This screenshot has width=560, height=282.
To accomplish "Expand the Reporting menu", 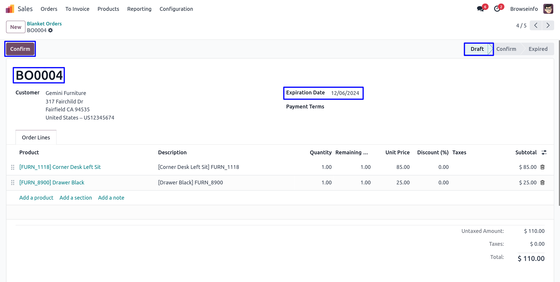I will tap(139, 9).
